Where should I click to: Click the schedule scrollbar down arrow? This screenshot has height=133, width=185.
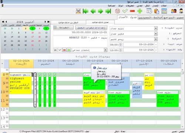coord(182,127)
